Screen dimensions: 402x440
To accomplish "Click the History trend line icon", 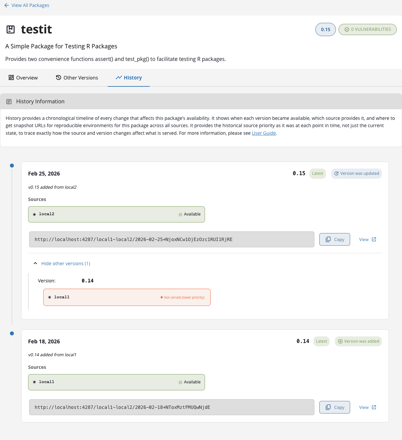I will click(x=119, y=77).
